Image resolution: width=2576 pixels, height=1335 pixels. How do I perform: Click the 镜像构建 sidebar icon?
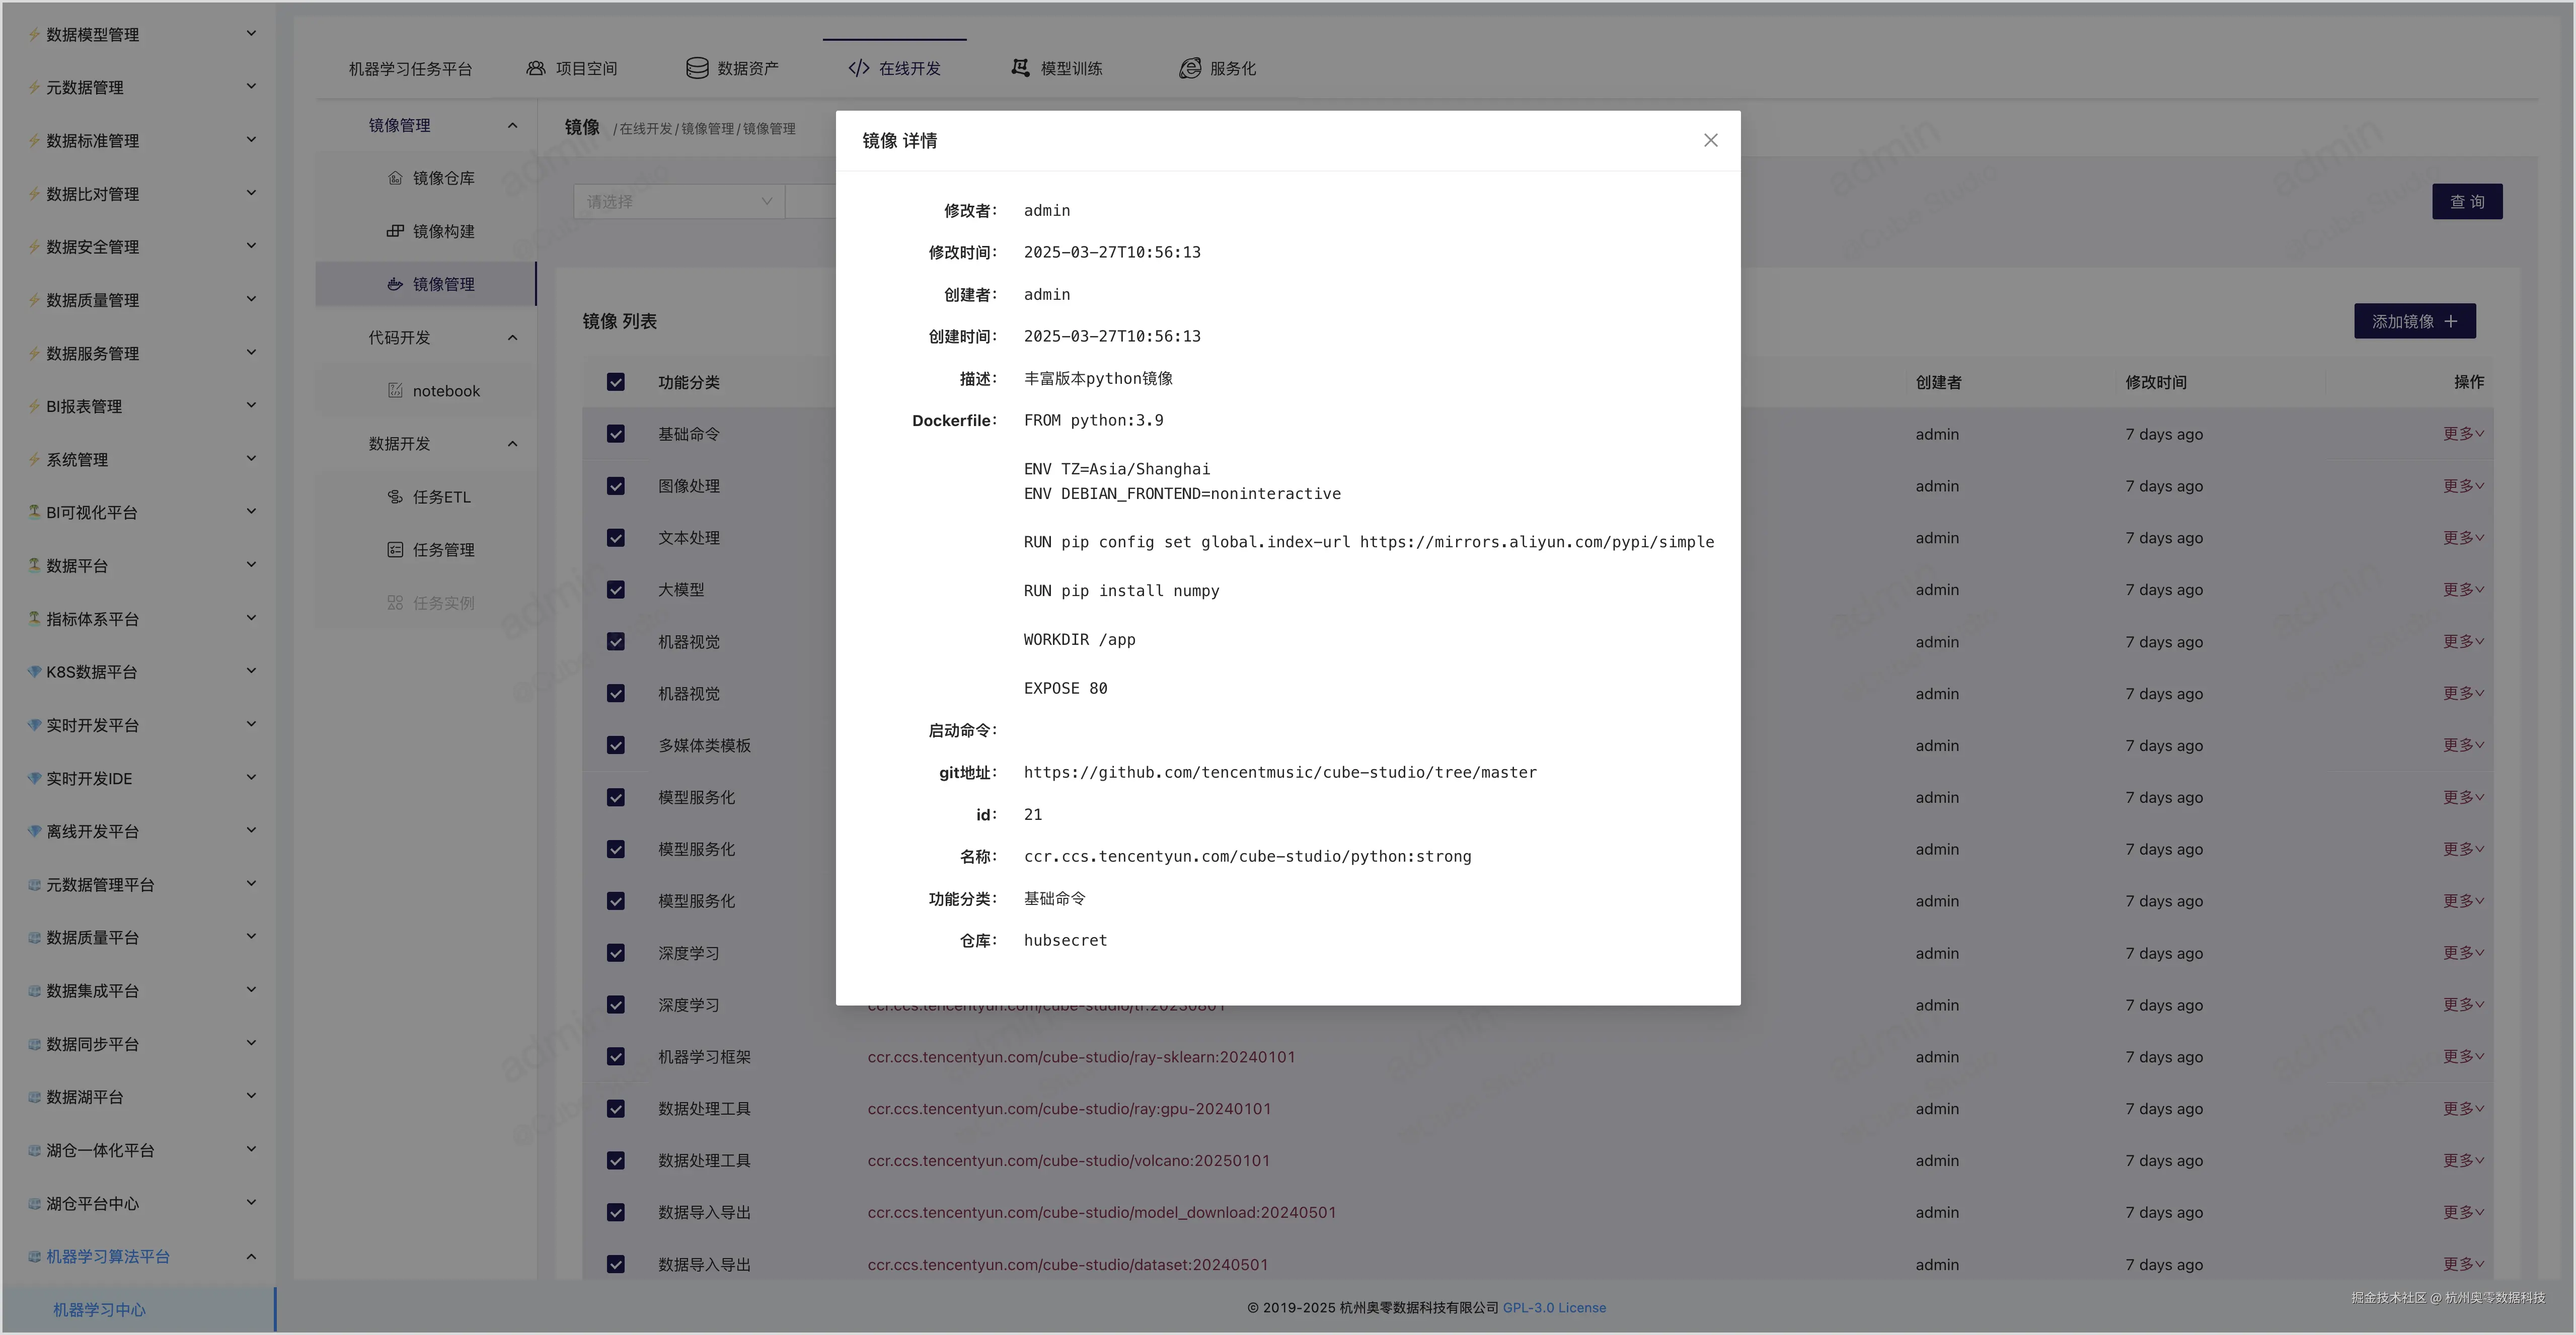pyautogui.click(x=395, y=232)
